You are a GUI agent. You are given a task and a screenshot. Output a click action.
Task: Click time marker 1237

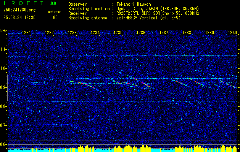(164, 33)
